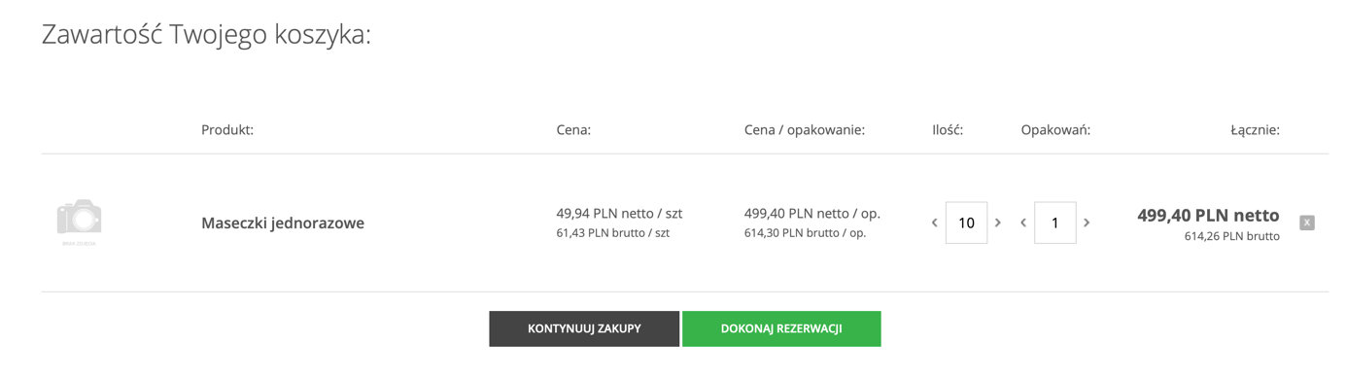Remove Maseczki jednorazowe with the X icon
Viewport: 1346px width, 377px height.
[x=1307, y=223]
